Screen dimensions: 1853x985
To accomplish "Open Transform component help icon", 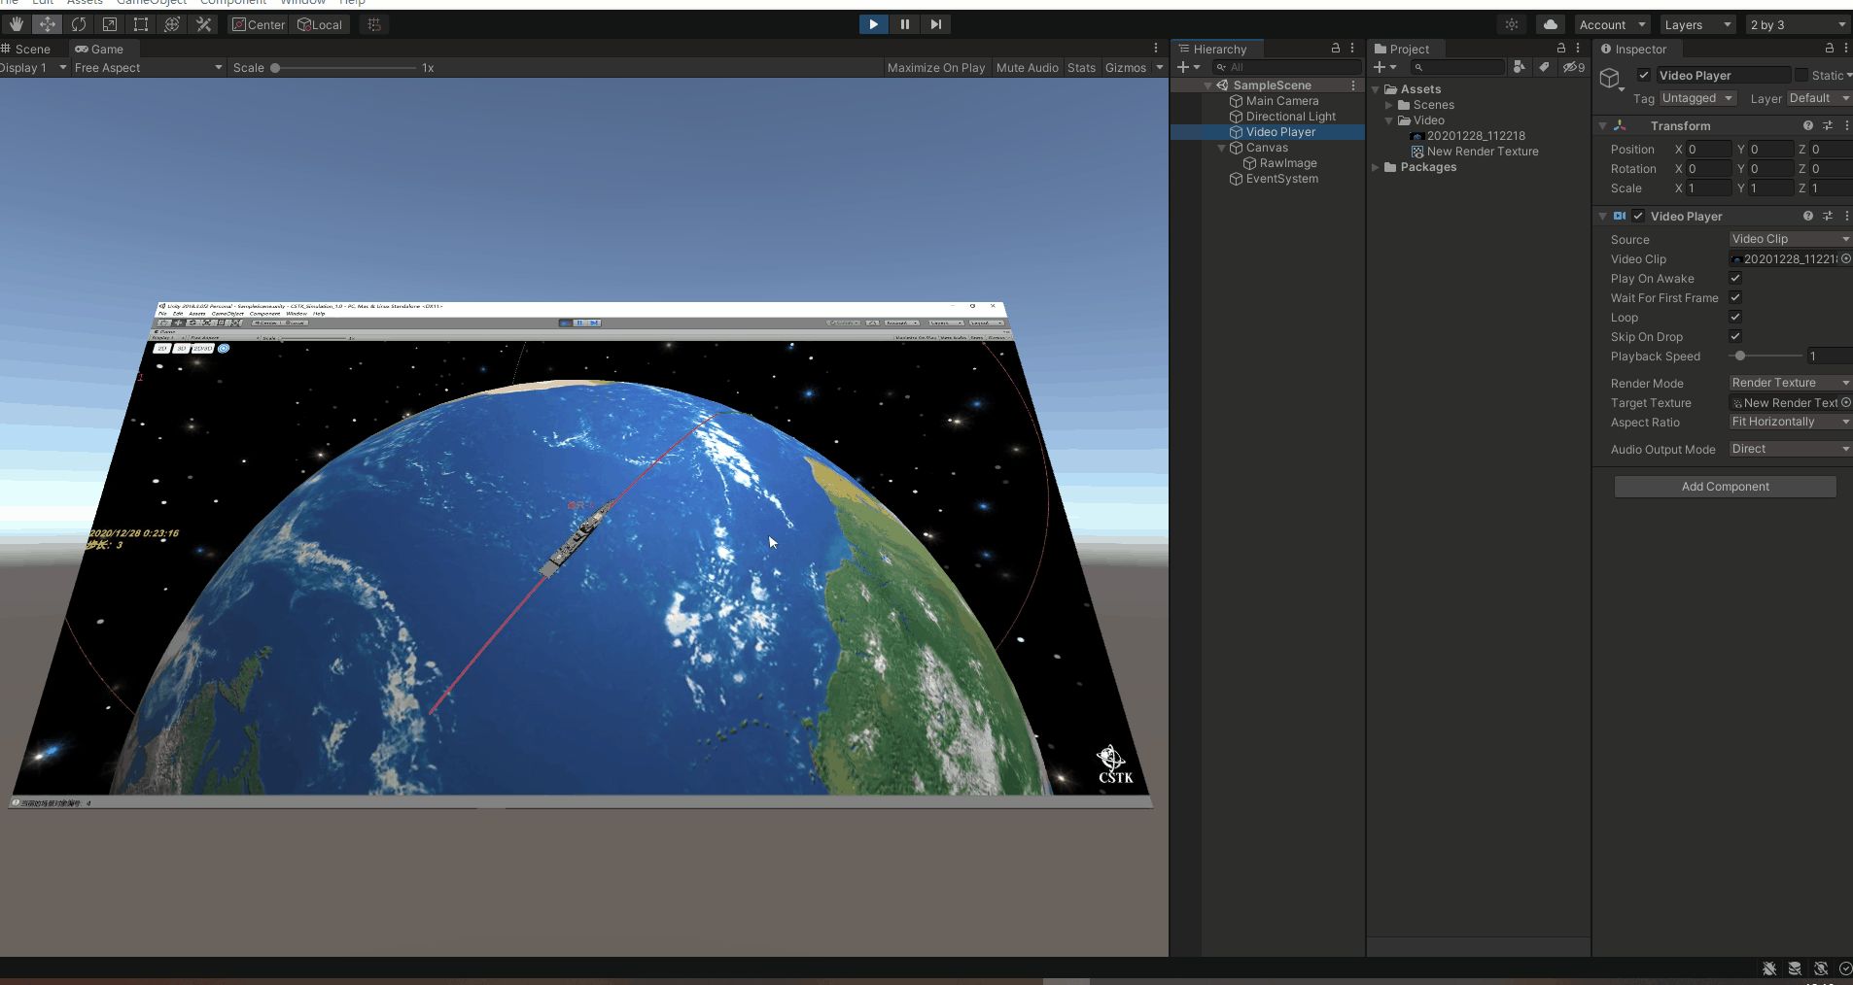I will tap(1808, 125).
